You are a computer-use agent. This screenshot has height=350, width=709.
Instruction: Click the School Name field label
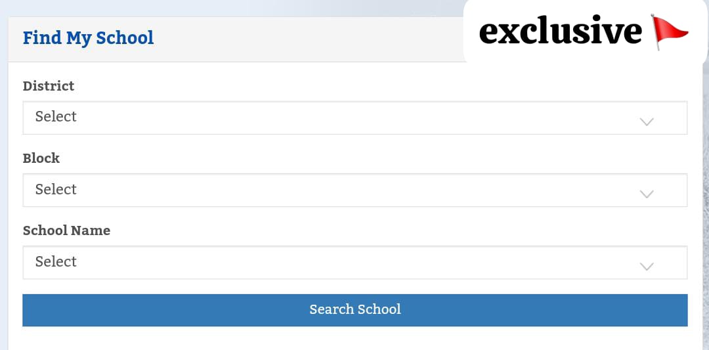(x=66, y=230)
